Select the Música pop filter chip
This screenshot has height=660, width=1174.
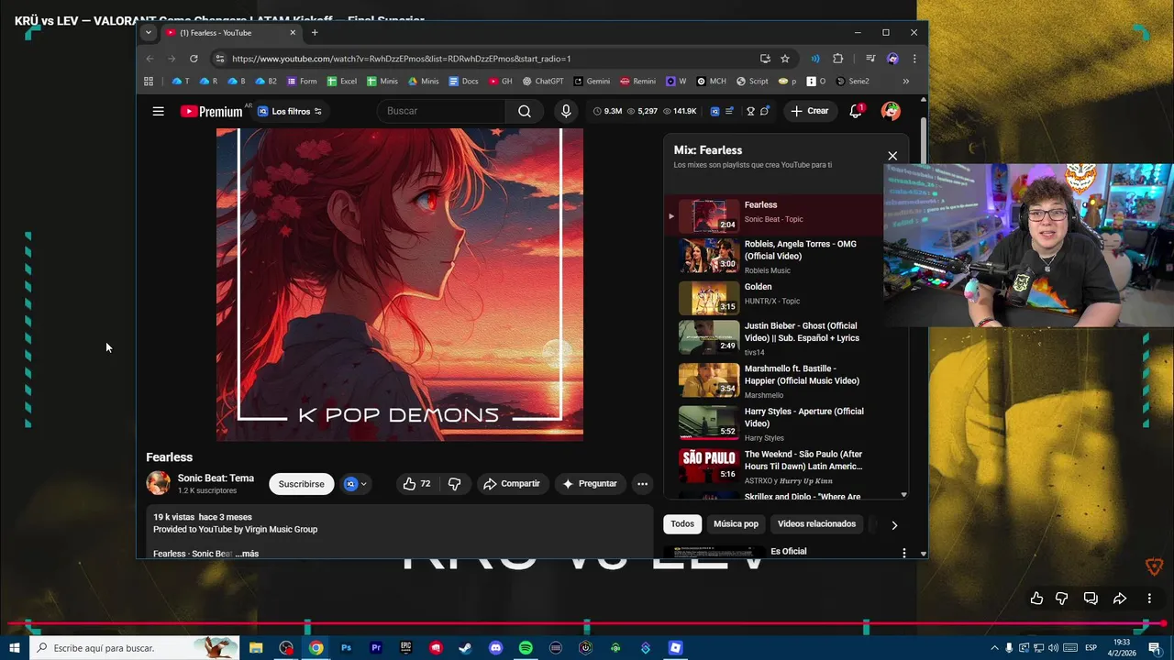coord(737,524)
